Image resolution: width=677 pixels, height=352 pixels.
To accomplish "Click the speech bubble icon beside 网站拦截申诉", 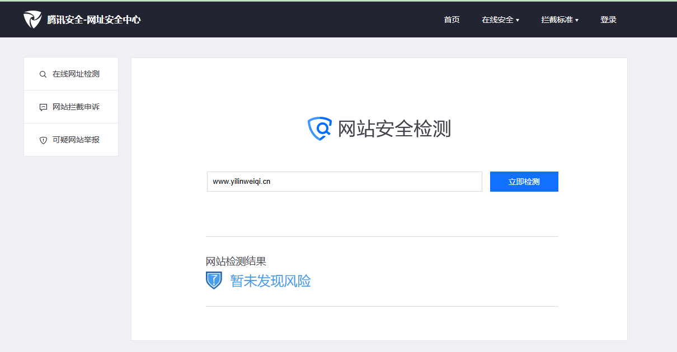I will pyautogui.click(x=43, y=107).
